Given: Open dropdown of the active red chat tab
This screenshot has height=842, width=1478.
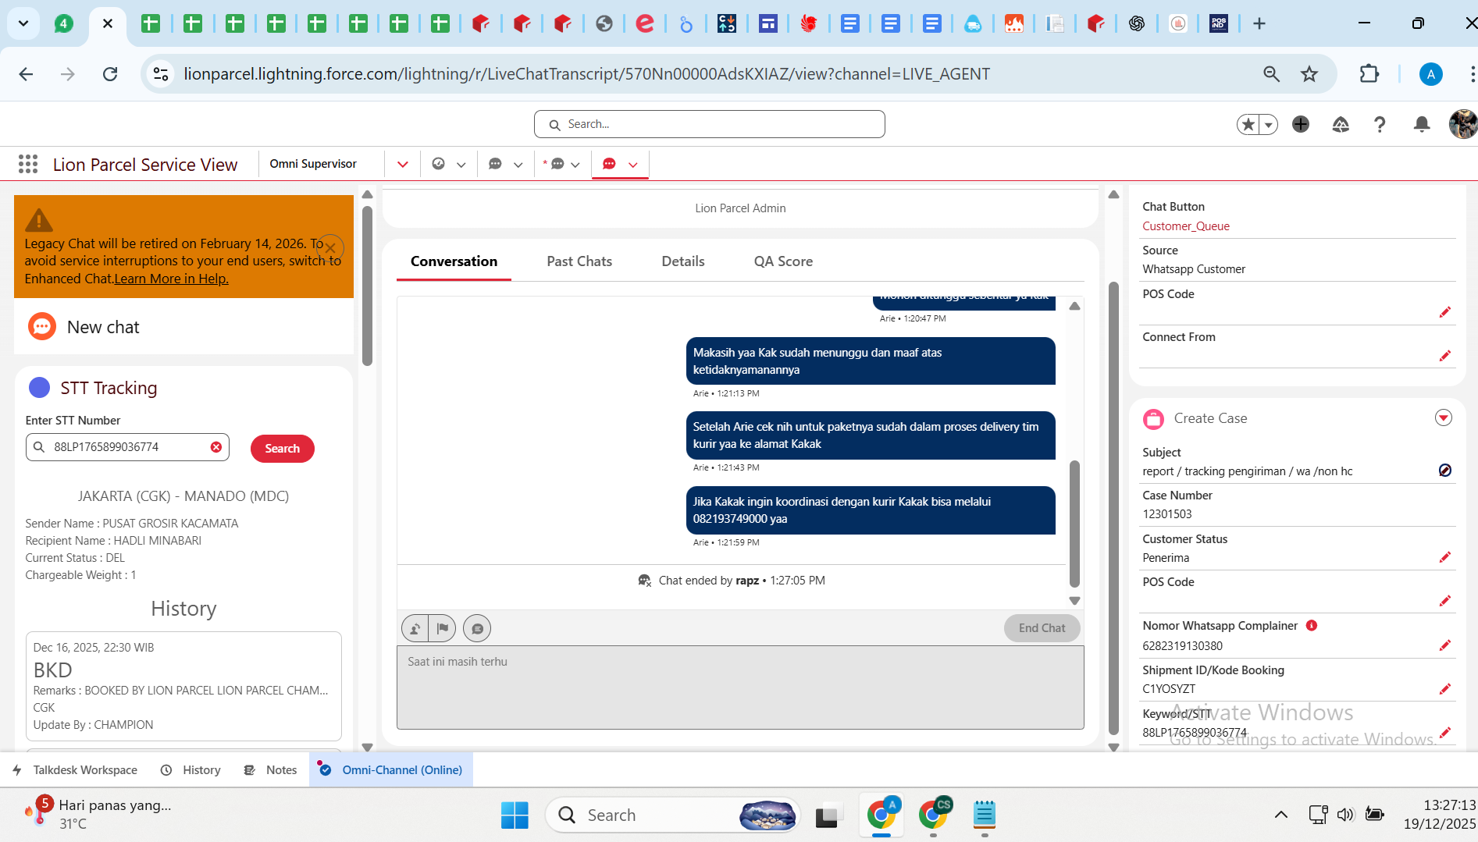Looking at the screenshot, I should pos(633,164).
